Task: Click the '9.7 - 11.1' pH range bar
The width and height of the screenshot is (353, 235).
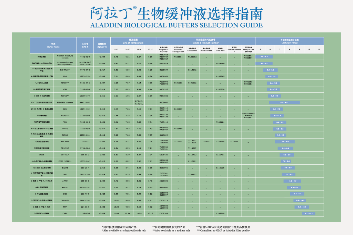Action: pyautogui.click(x=309, y=213)
